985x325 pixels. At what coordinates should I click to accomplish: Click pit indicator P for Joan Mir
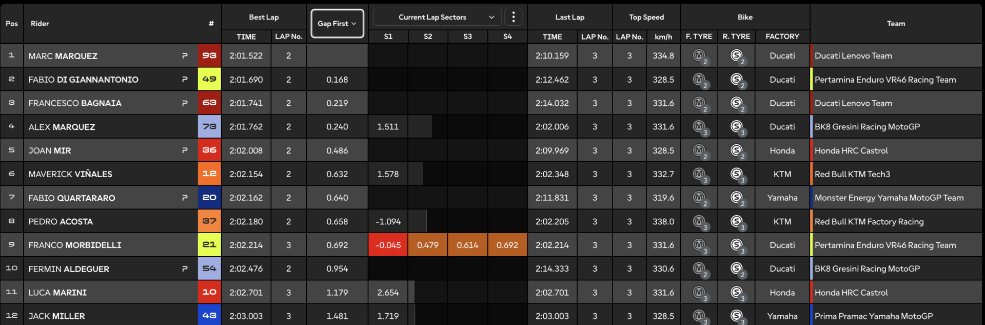point(185,150)
